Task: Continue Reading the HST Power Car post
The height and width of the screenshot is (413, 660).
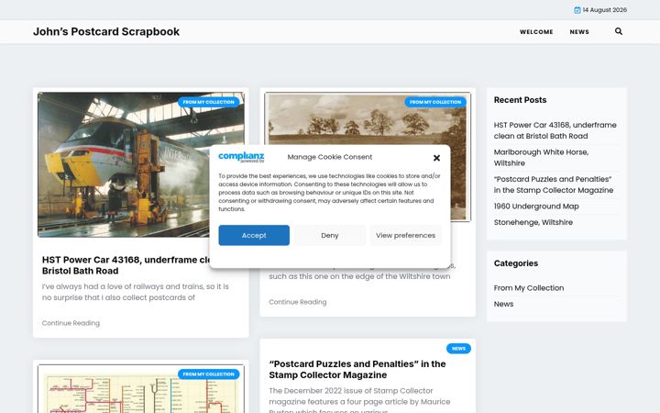Action: coord(71,323)
